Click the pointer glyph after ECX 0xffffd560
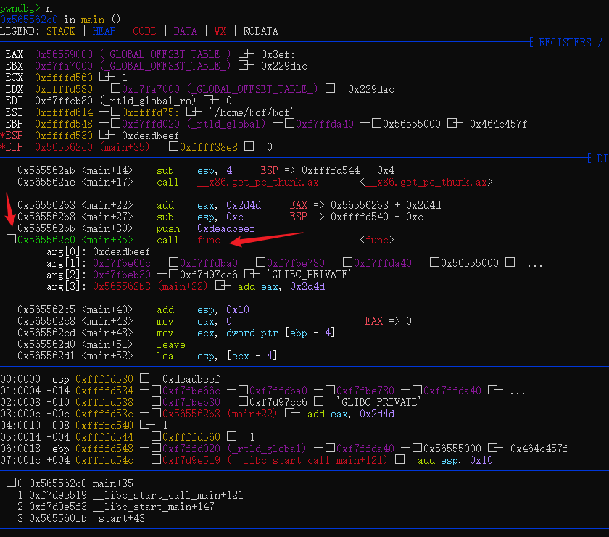 [105, 78]
